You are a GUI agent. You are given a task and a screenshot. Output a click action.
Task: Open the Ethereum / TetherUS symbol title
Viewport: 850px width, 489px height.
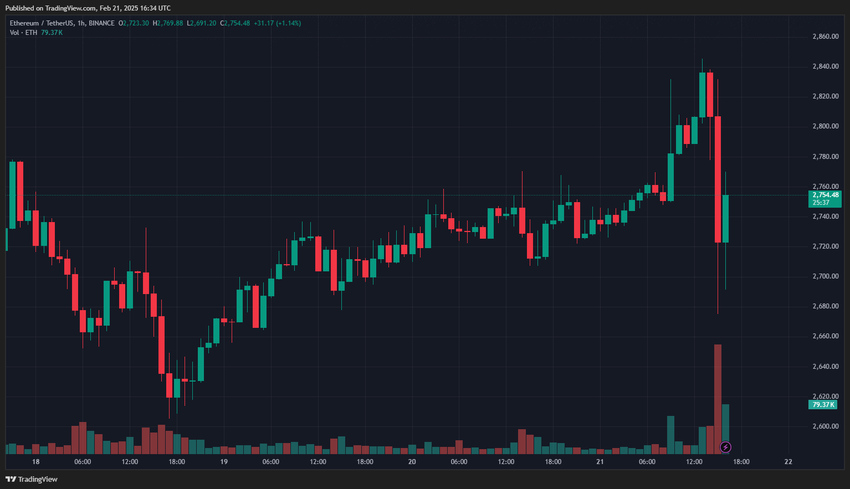62,23
